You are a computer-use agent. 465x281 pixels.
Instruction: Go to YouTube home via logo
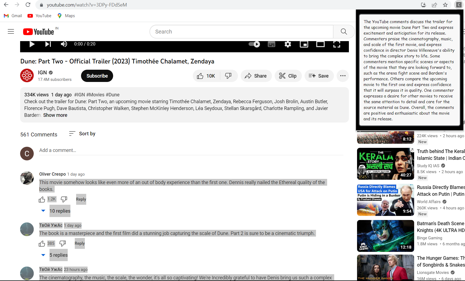click(x=38, y=32)
